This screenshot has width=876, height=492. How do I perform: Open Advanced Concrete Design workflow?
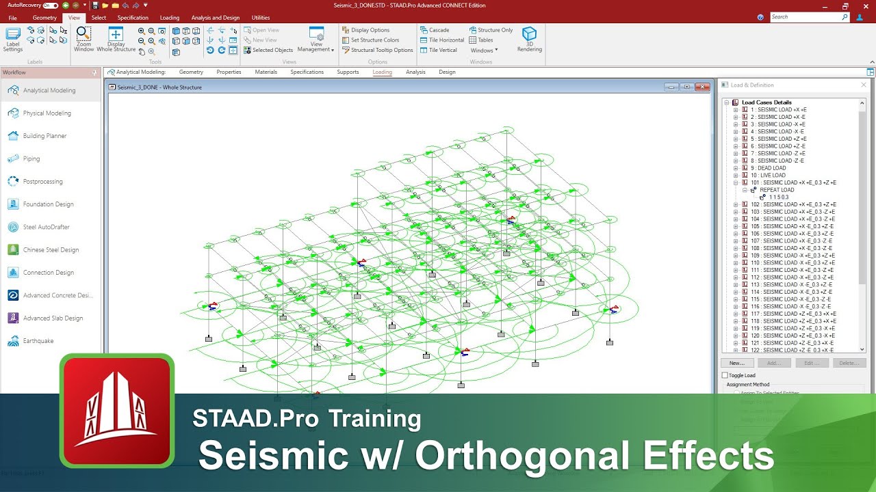click(51, 295)
